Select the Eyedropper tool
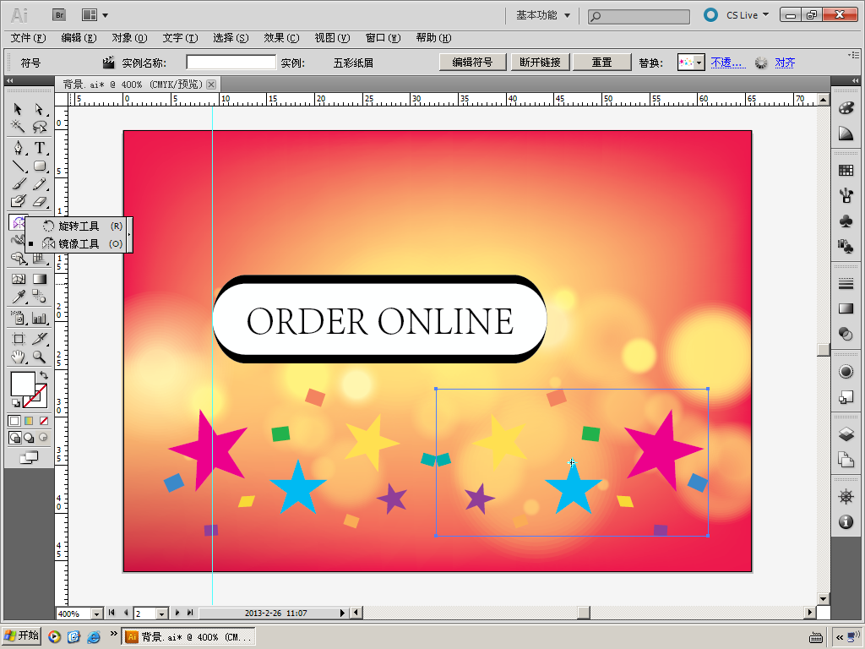This screenshot has height=649, width=865. click(18, 297)
